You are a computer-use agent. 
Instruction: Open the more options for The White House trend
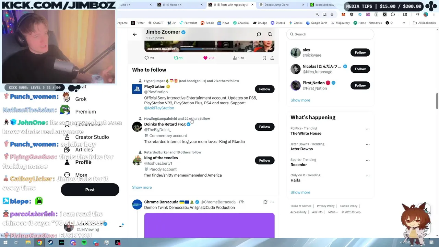(368, 129)
